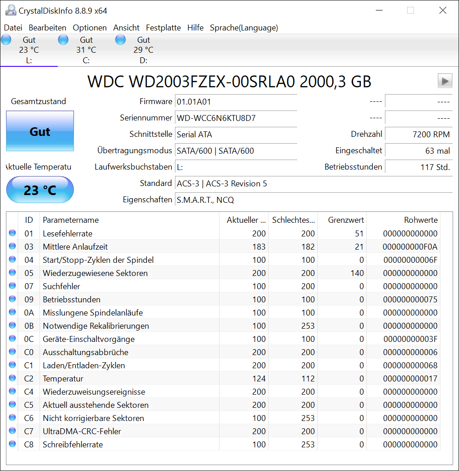This screenshot has width=459, height=471.
Task: Open the Sprache(Language) menu
Action: click(244, 28)
